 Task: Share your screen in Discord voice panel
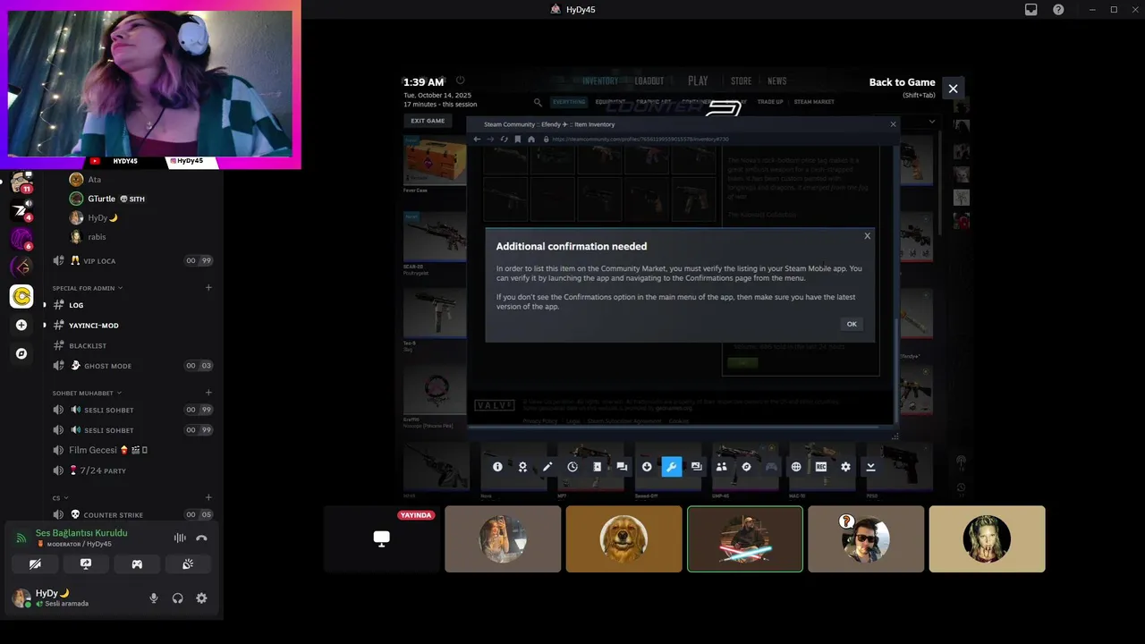(x=86, y=564)
